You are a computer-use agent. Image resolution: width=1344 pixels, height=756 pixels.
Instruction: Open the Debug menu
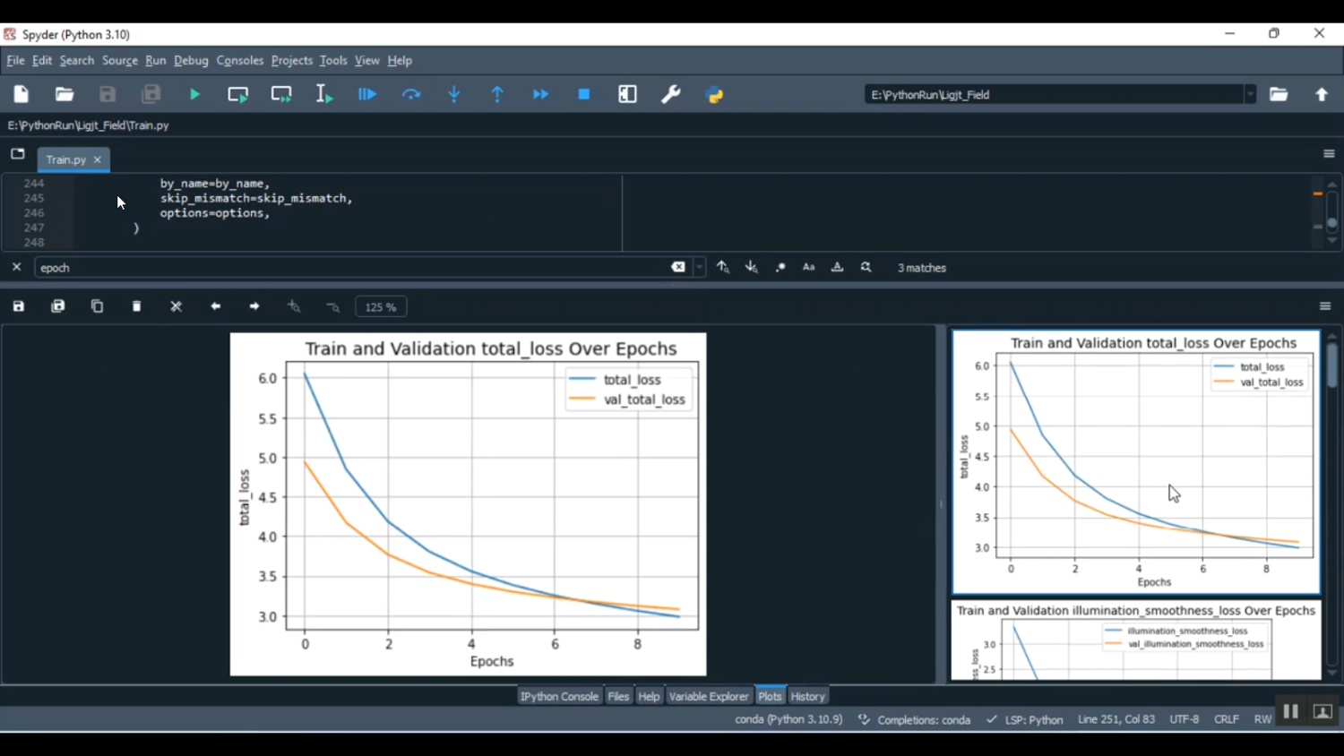pos(191,61)
